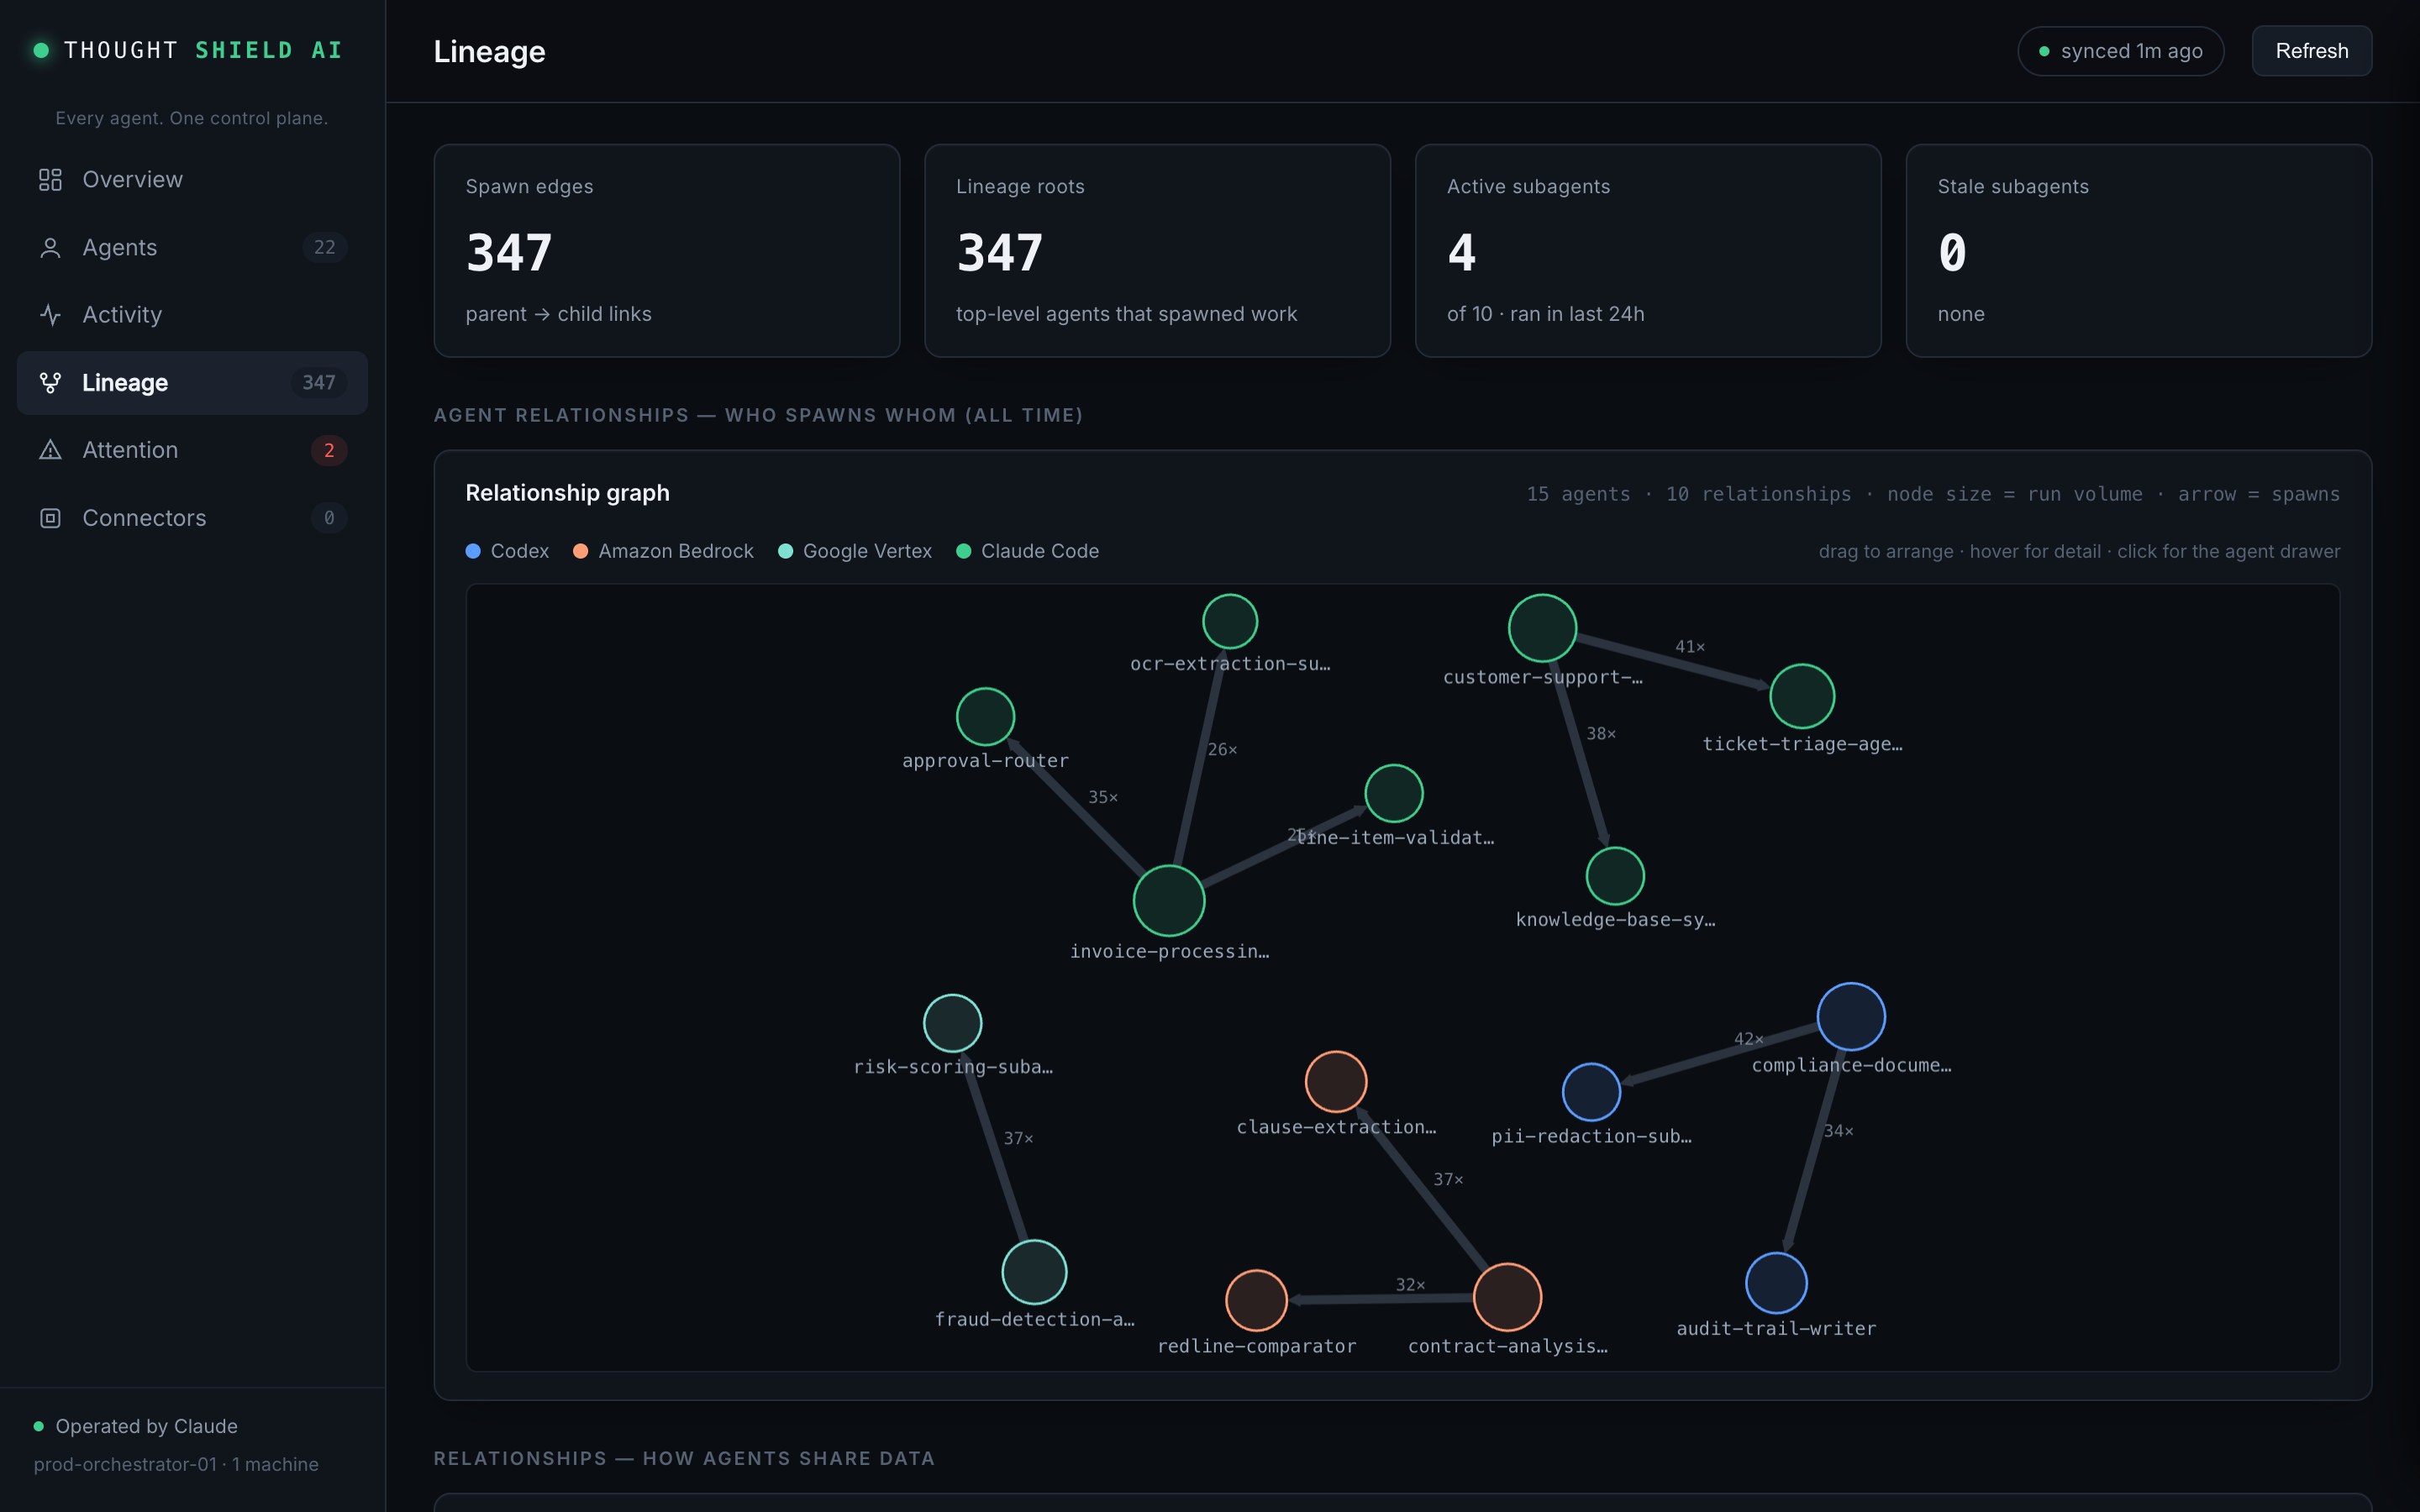Select the compliance-docume… node
This screenshot has height=1512, width=2420.
pos(1851,1017)
